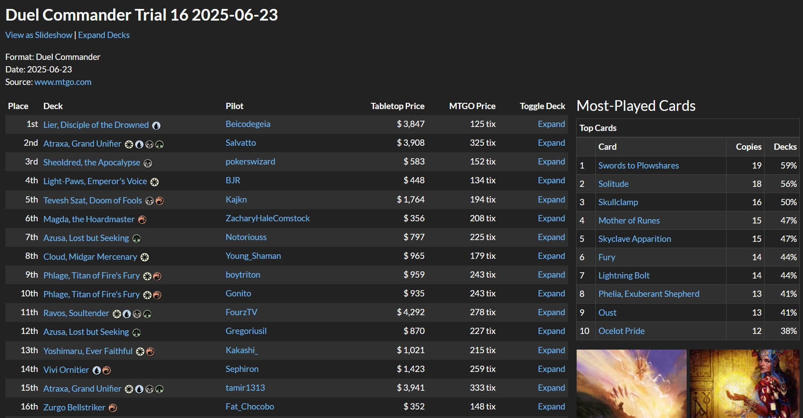803x418 pixels.
Task: Click green mana icon in 7th place Azusa row
Action: click(136, 239)
